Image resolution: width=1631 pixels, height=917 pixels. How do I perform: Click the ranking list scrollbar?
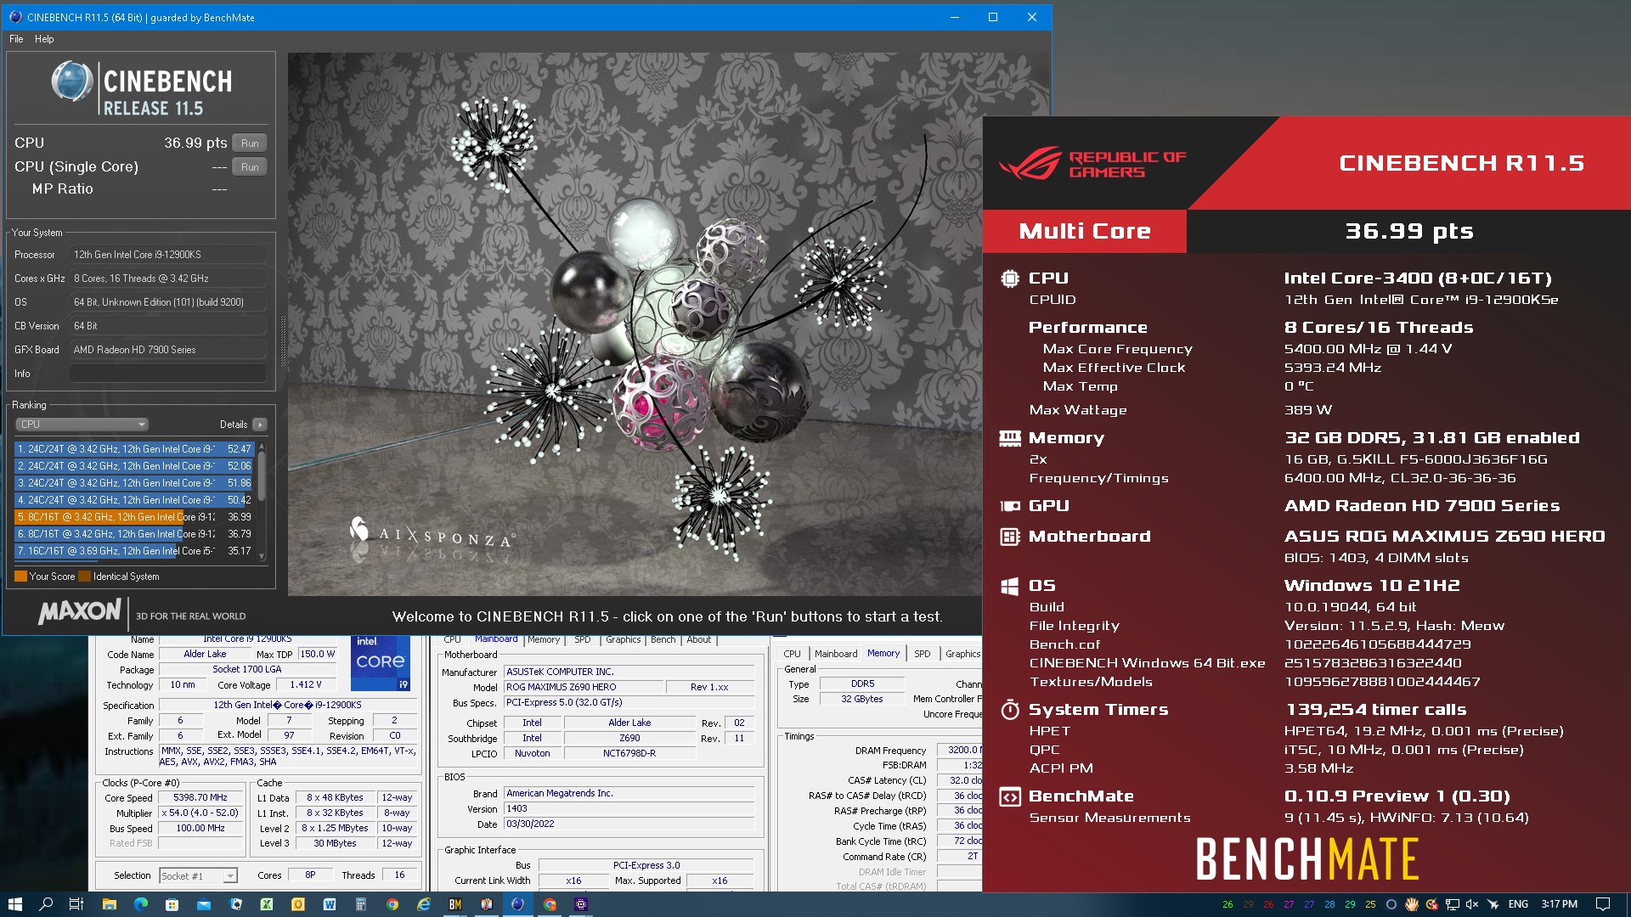point(262,501)
